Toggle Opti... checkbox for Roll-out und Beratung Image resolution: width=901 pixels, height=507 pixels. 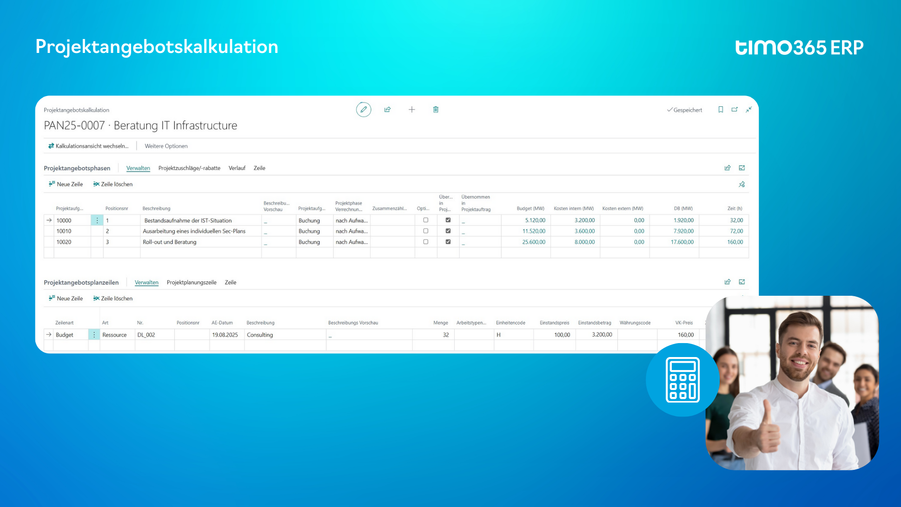(x=425, y=242)
